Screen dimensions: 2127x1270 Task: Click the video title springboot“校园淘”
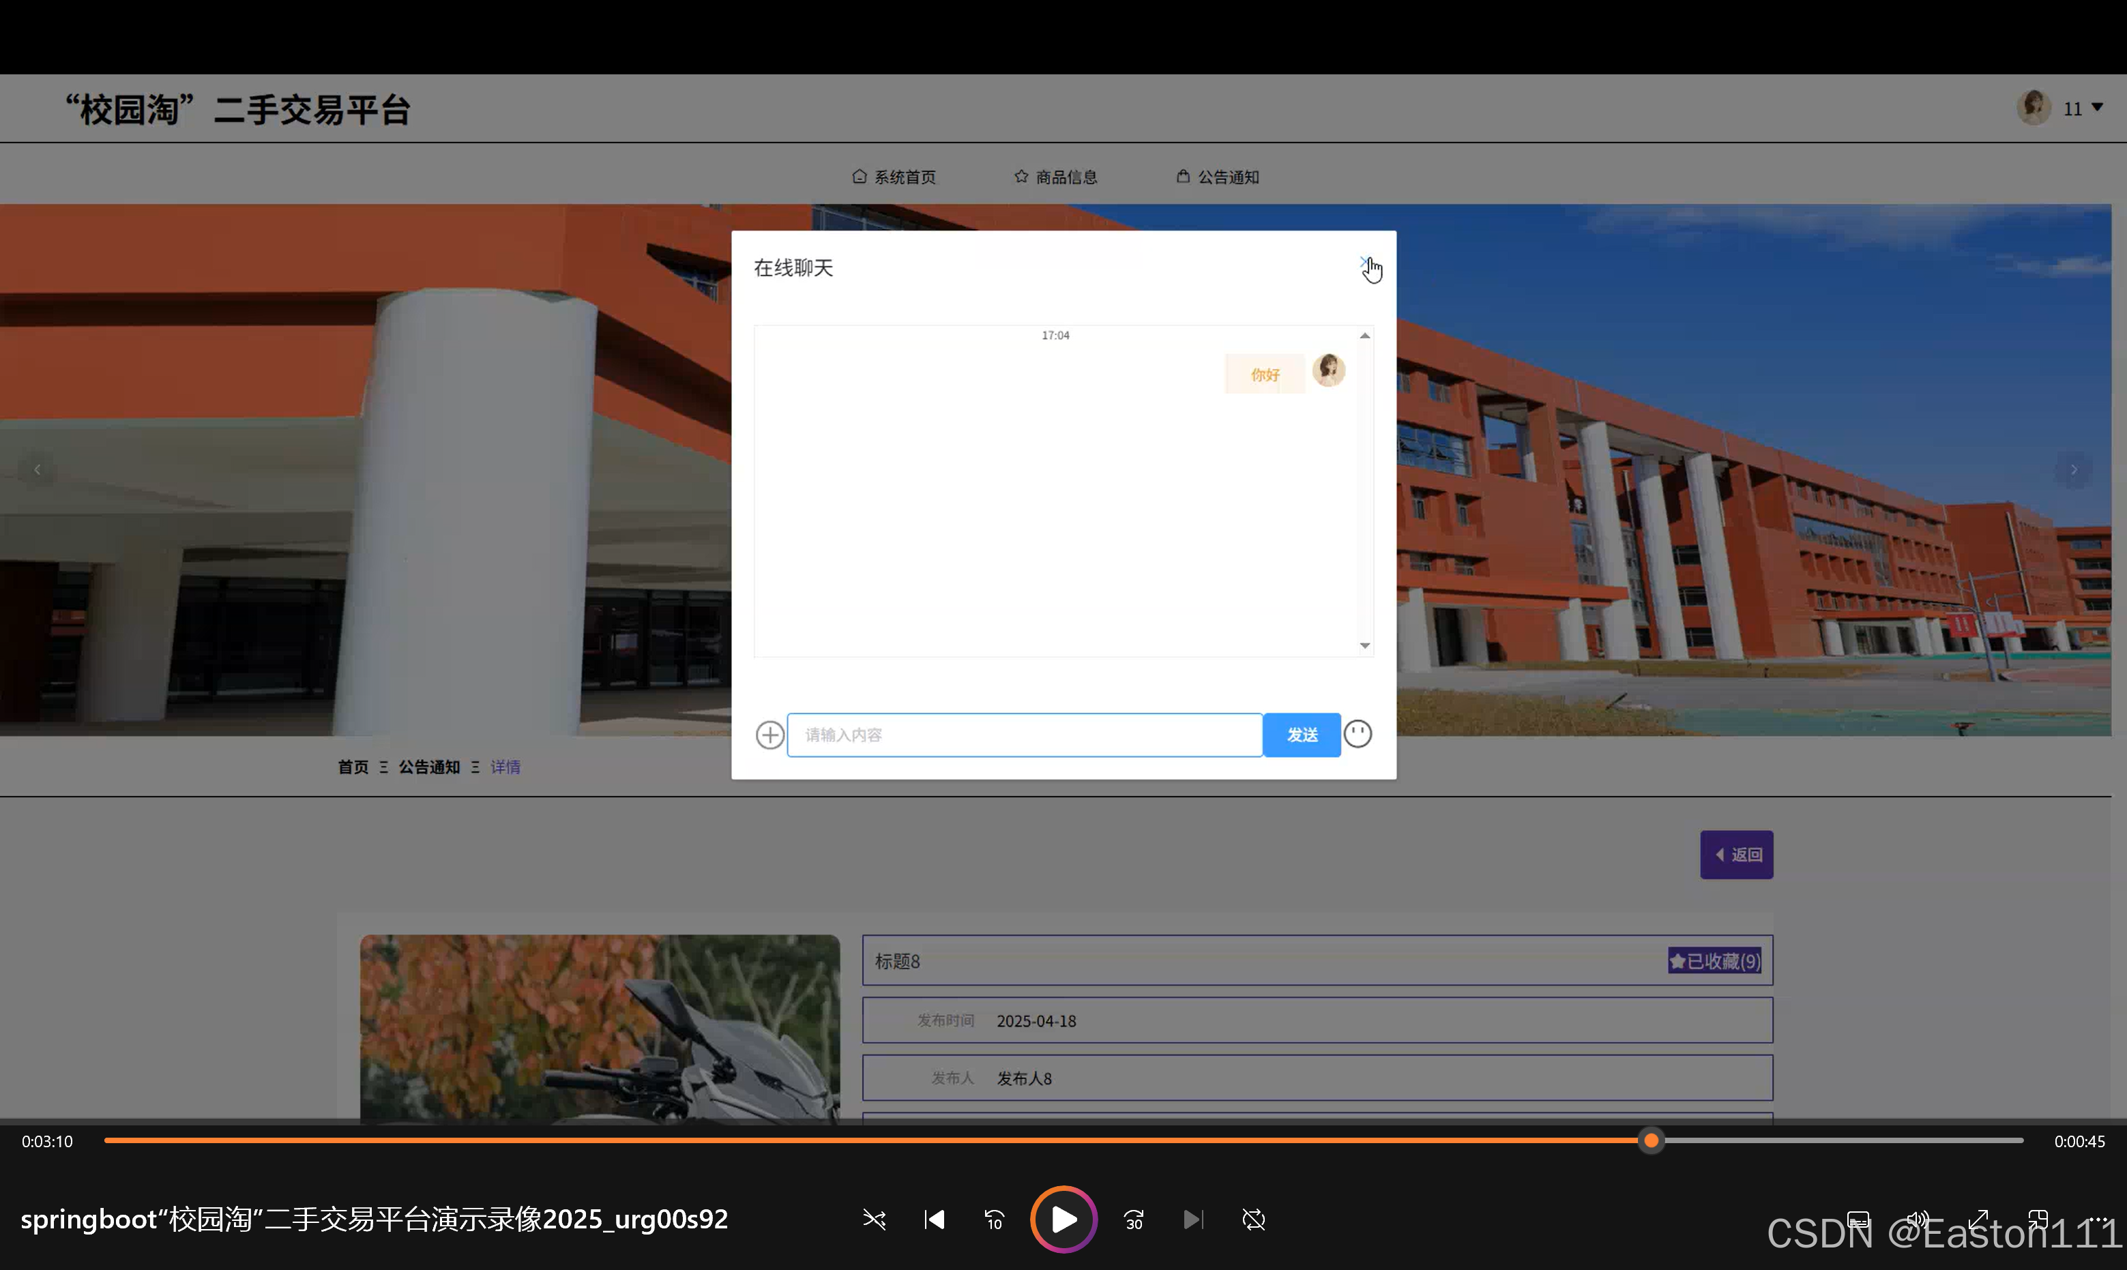click(374, 1219)
